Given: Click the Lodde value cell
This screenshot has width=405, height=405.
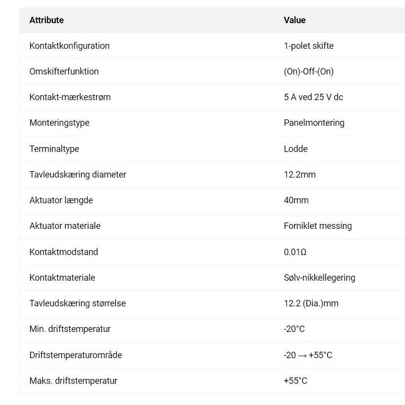Looking at the screenshot, I should coord(295,149).
